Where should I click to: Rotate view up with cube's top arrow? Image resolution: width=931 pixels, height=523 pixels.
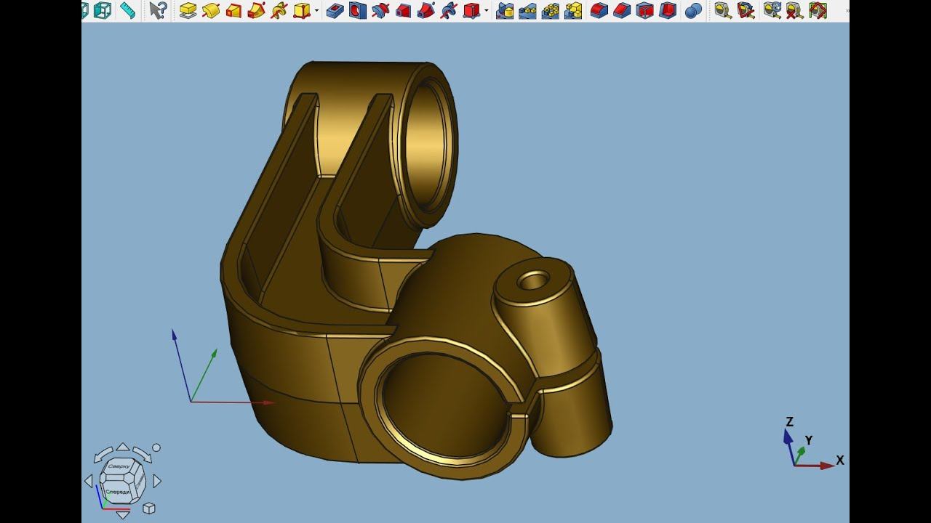click(123, 447)
